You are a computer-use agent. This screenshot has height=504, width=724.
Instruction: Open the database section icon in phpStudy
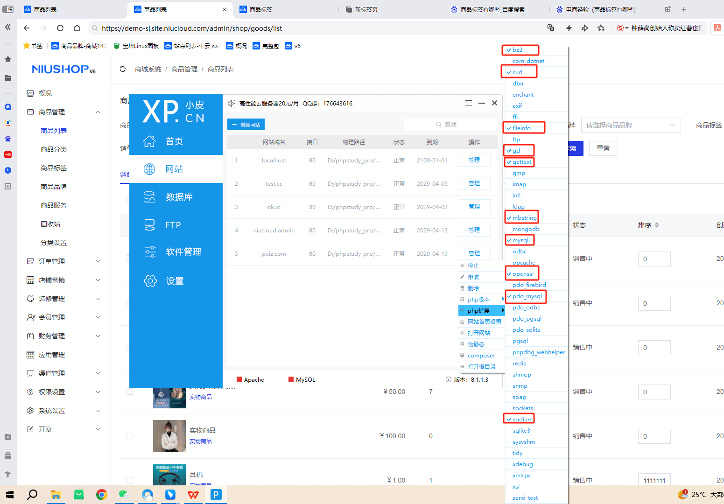(x=149, y=197)
